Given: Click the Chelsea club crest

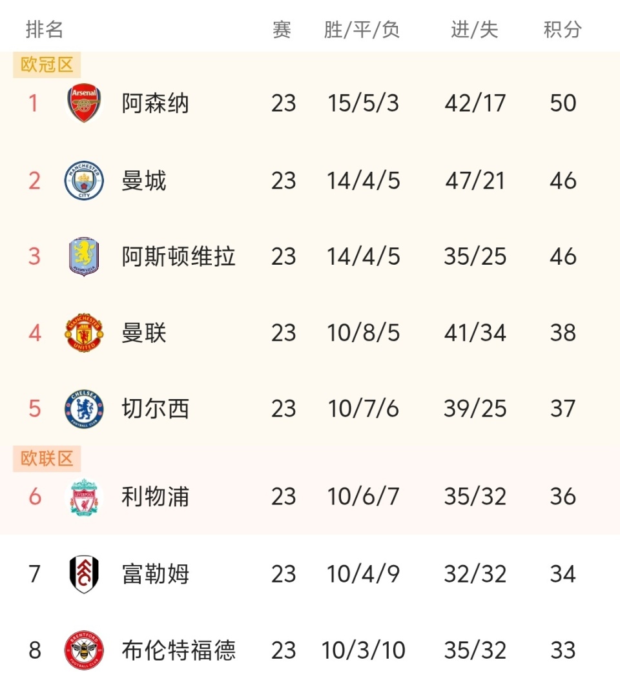Looking at the screenshot, I should point(84,409).
